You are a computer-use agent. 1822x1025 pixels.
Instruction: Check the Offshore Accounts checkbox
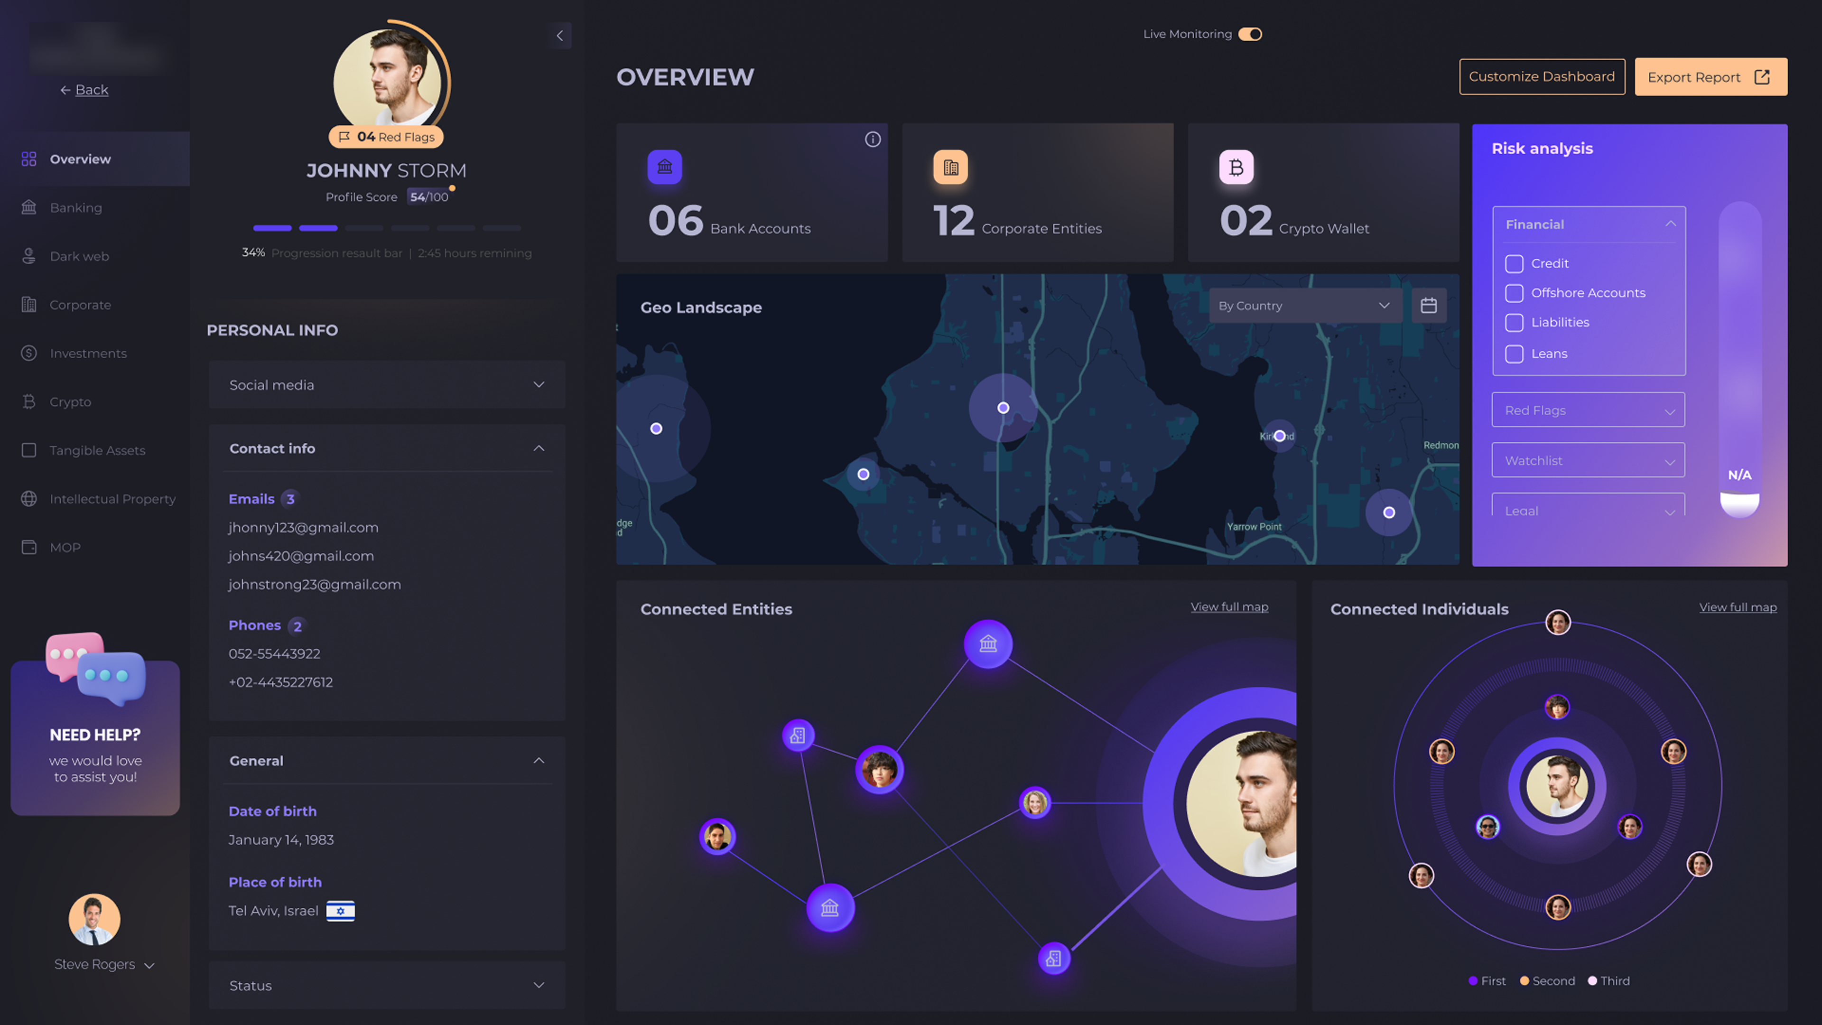(1514, 293)
